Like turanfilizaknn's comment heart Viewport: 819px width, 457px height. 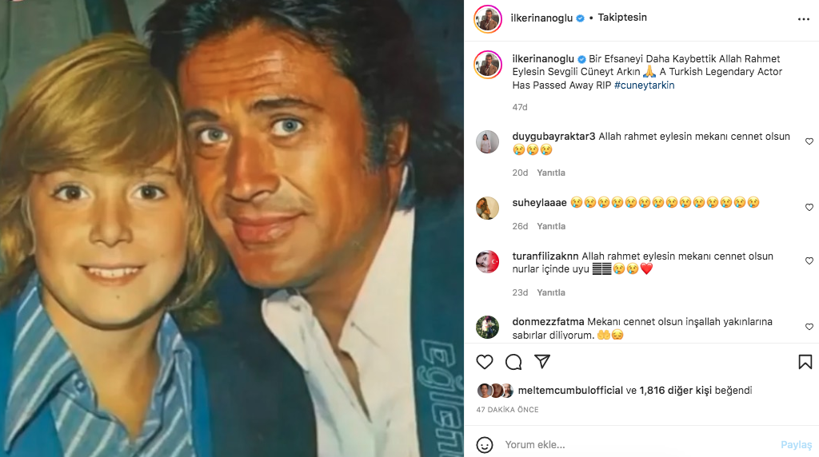[x=809, y=261]
